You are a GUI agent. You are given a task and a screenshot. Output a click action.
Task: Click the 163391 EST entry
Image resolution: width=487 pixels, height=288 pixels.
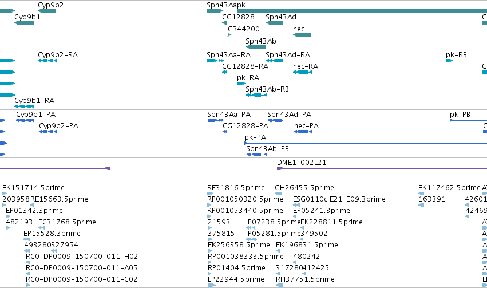point(421,205)
